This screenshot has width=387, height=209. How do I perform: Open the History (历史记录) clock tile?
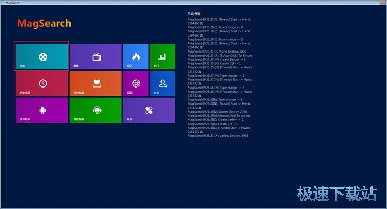(42, 83)
